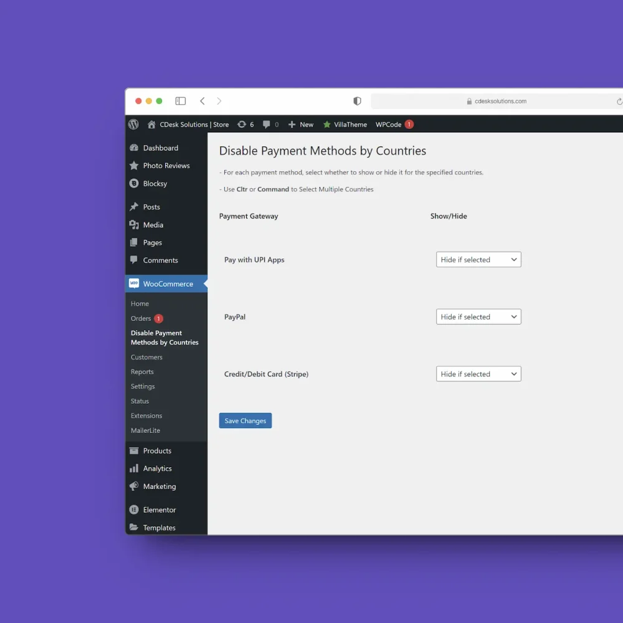Open the WooCommerce sidebar icon

[133, 283]
